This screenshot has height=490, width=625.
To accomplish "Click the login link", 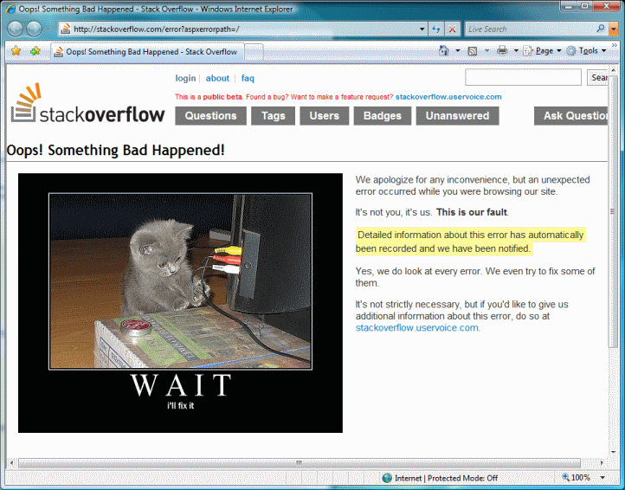I will [185, 78].
